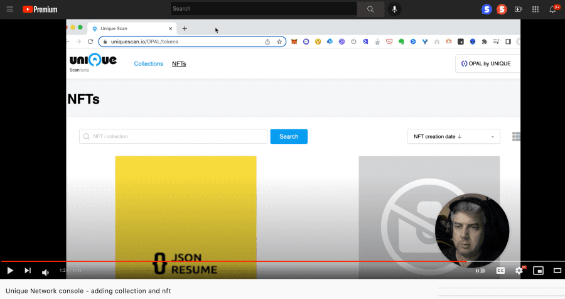Open the Chrome extensions puzzle icon
Screen dimensions: 565x299
click(484, 41)
